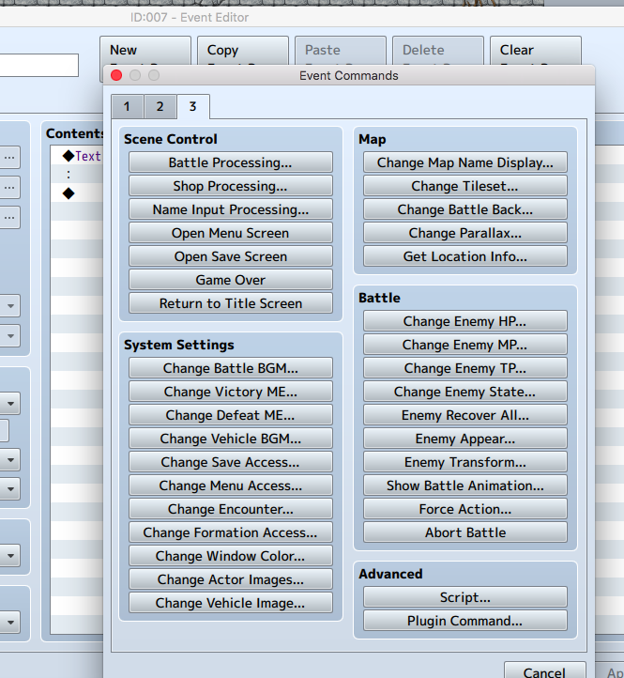624x678 pixels.
Task: Open Change Victory ME dialog
Action: [x=230, y=392]
